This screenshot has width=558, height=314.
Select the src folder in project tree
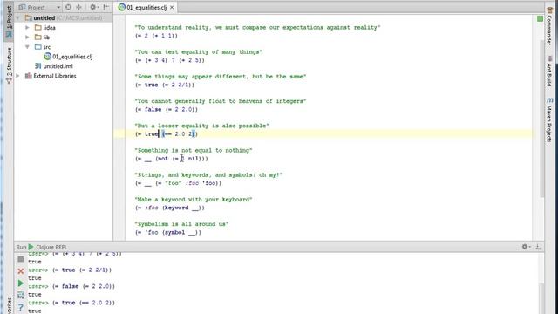(43, 46)
